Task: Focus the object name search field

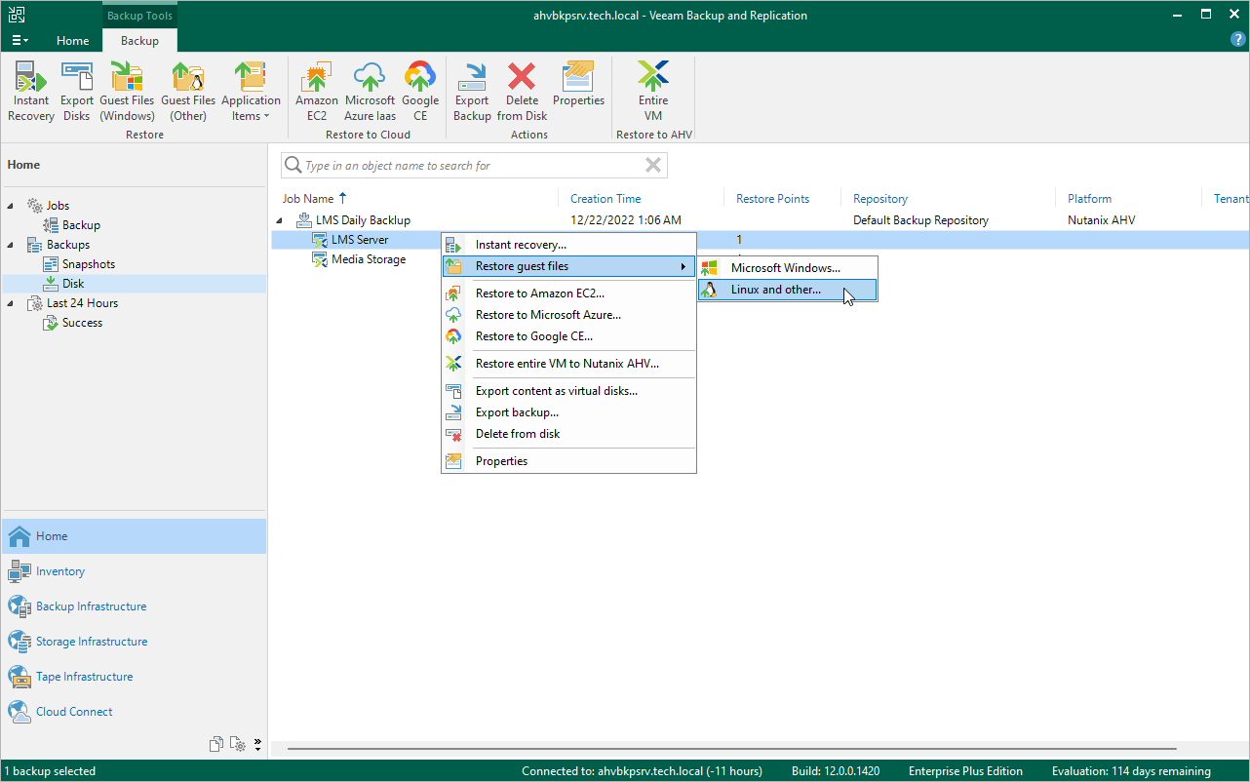Action: coord(474,166)
